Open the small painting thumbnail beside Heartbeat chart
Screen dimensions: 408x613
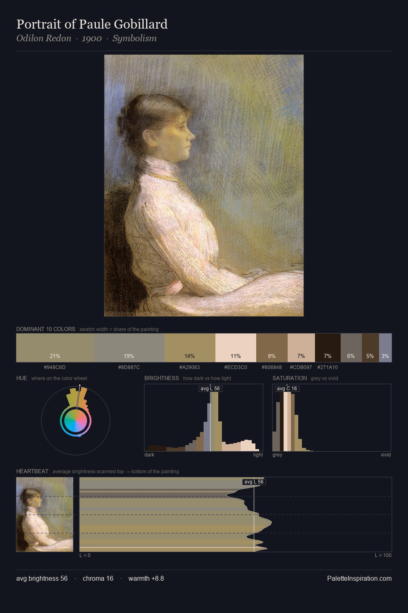pyautogui.click(x=45, y=515)
